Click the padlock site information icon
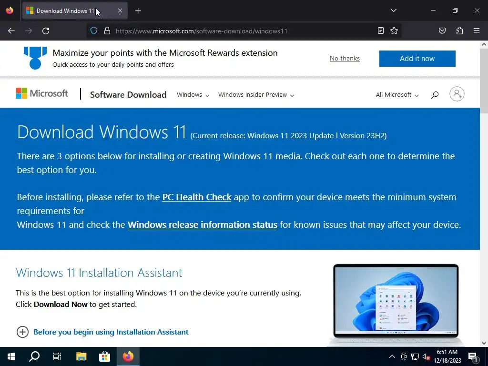 [x=107, y=31]
